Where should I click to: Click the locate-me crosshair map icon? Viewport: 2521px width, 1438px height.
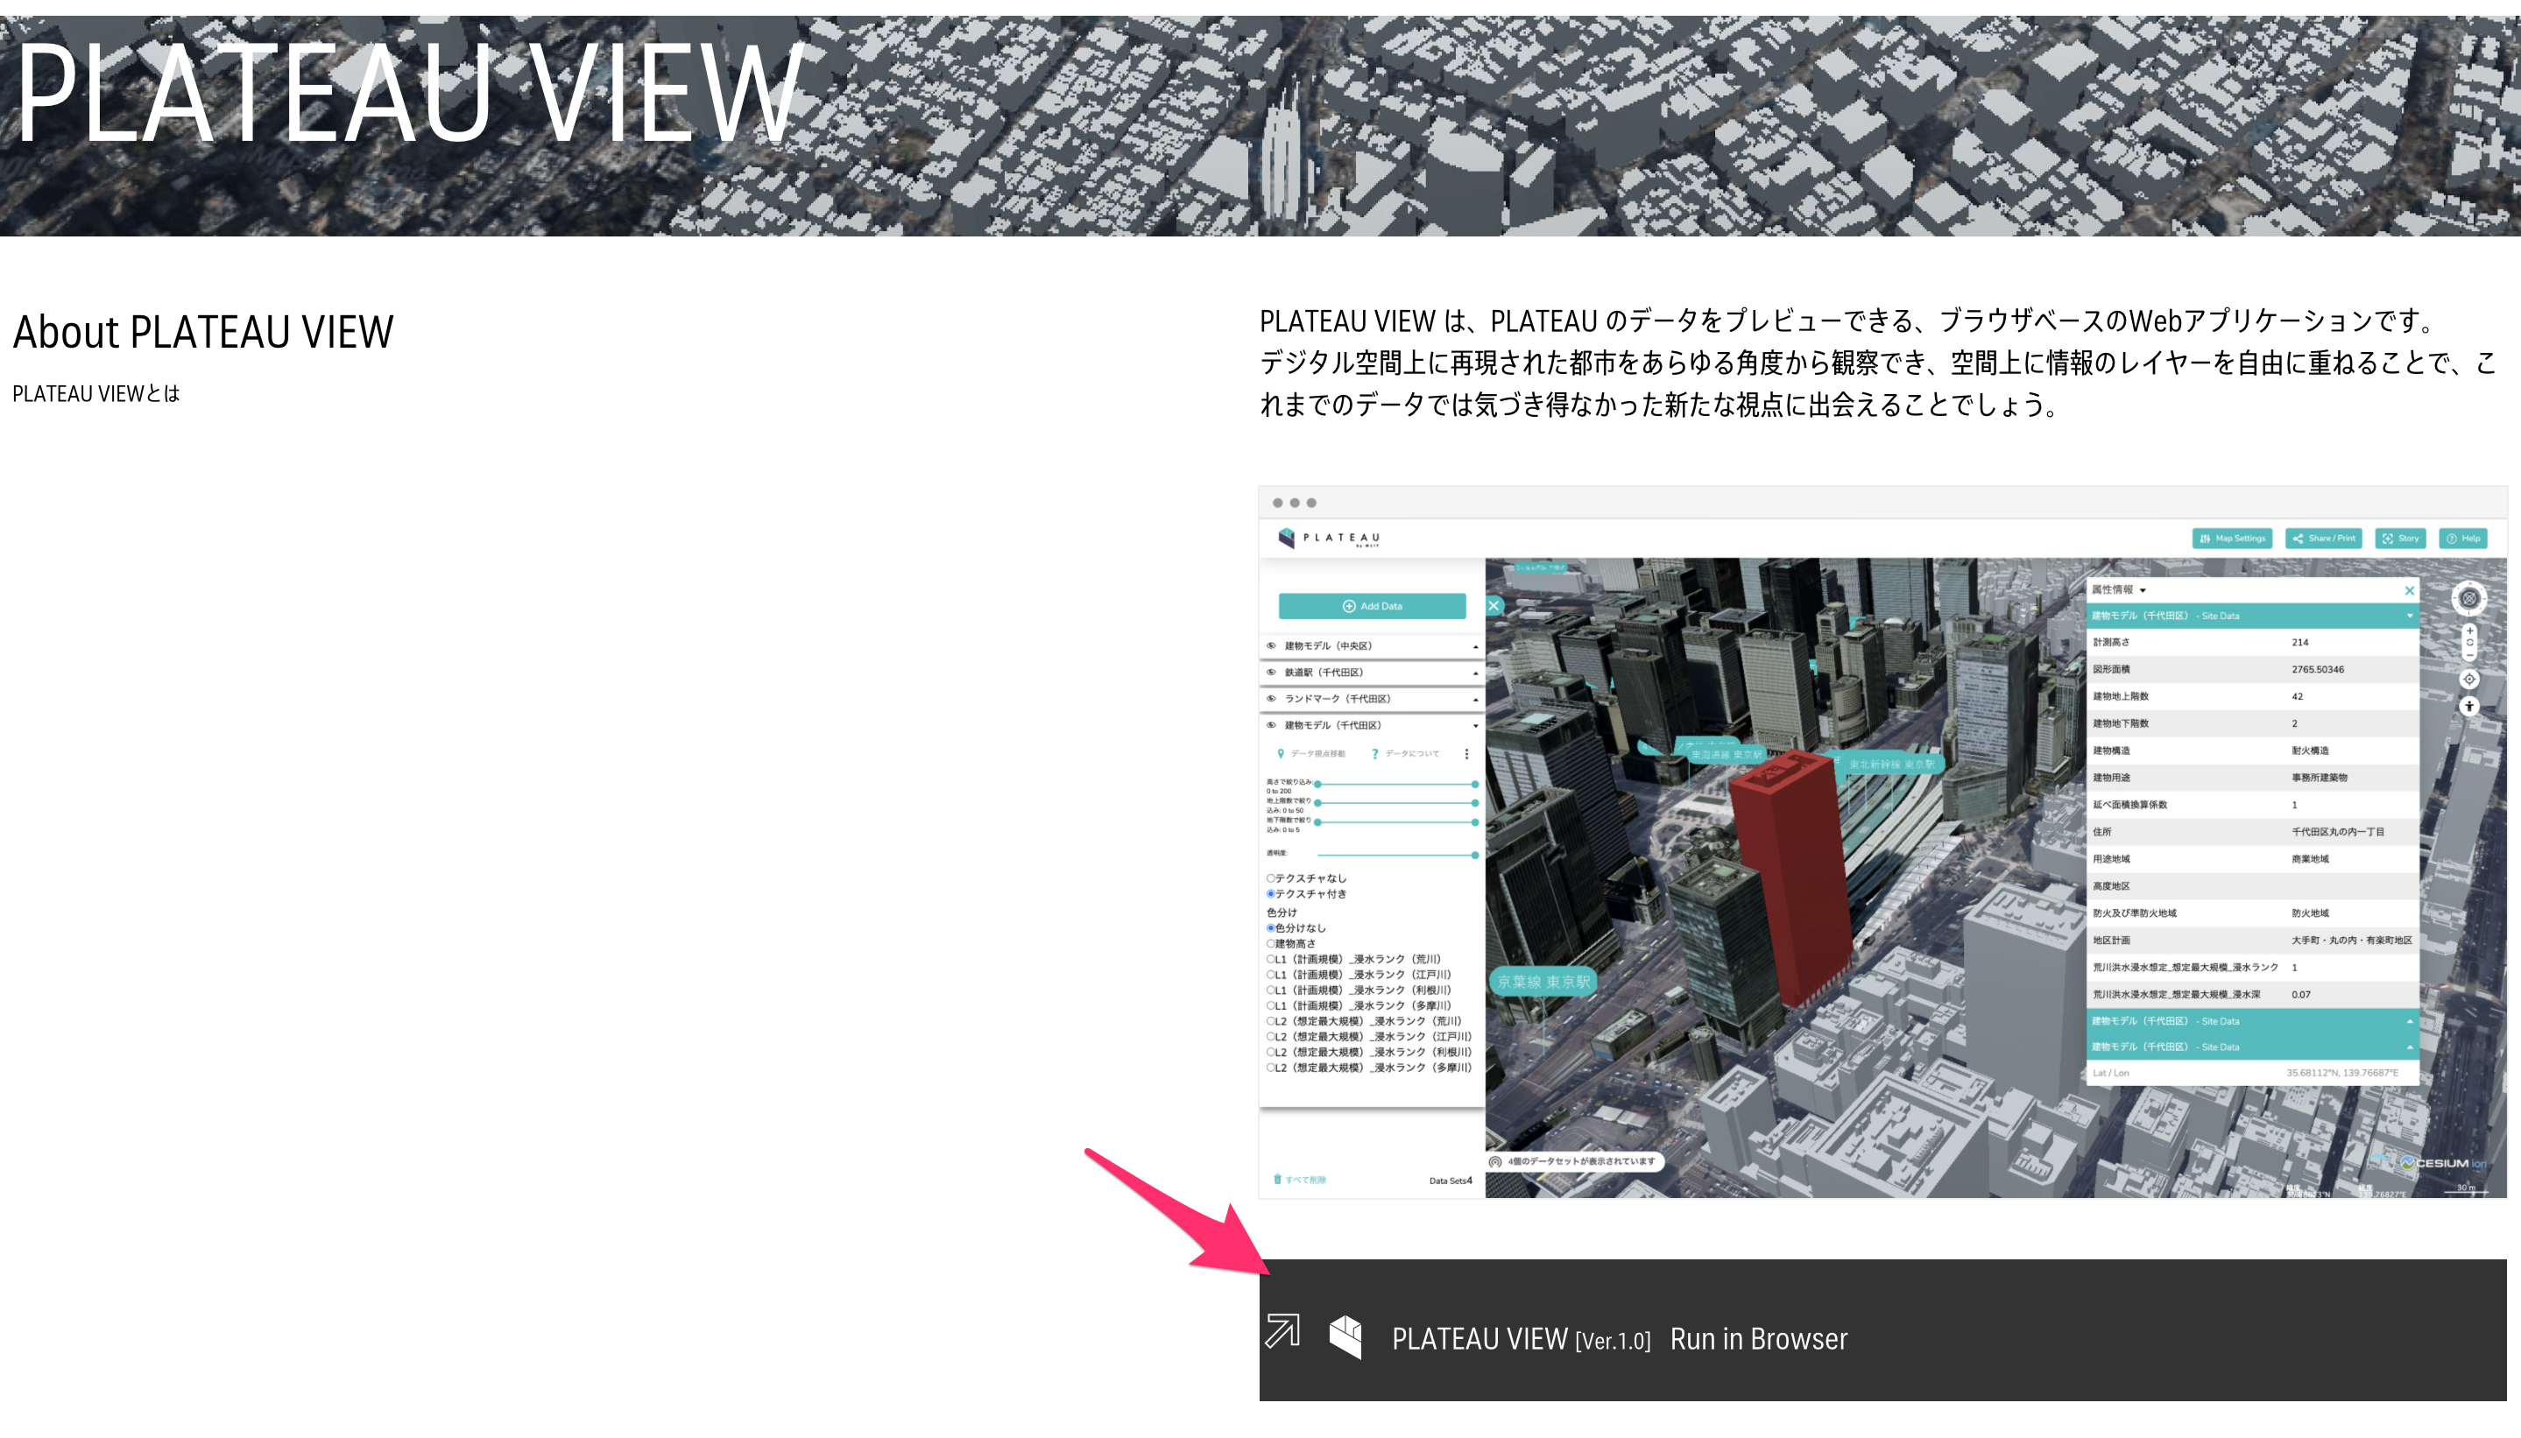pyautogui.click(x=2468, y=680)
